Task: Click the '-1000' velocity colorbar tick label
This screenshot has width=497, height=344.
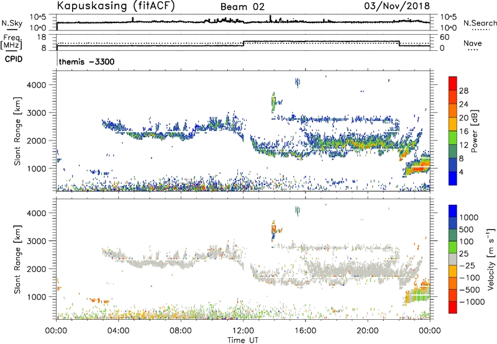Action: click(472, 302)
